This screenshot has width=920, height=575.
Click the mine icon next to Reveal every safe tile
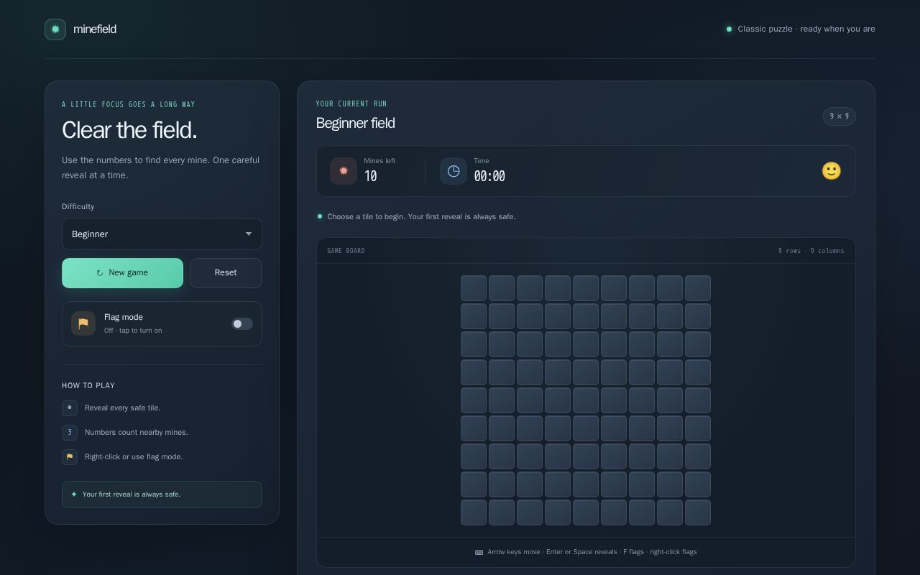pyautogui.click(x=70, y=408)
